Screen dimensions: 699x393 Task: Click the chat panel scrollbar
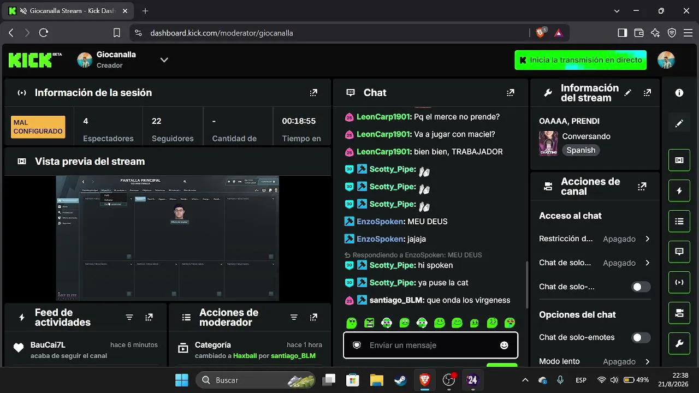pyautogui.click(x=526, y=284)
